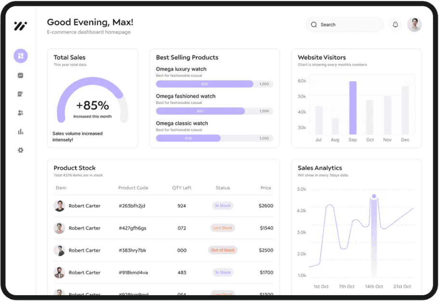Select the Dec bar in Website Visitors chart
Screen dimensions: 439x301
pyautogui.click(x=405, y=111)
